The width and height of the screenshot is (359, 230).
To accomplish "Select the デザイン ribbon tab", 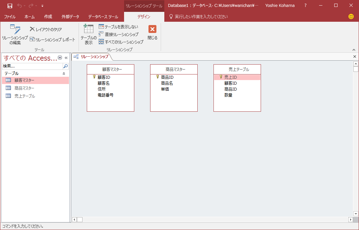I will (x=144, y=17).
